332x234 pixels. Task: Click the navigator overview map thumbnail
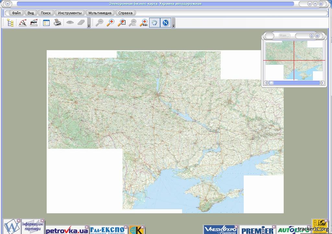tap(294, 60)
